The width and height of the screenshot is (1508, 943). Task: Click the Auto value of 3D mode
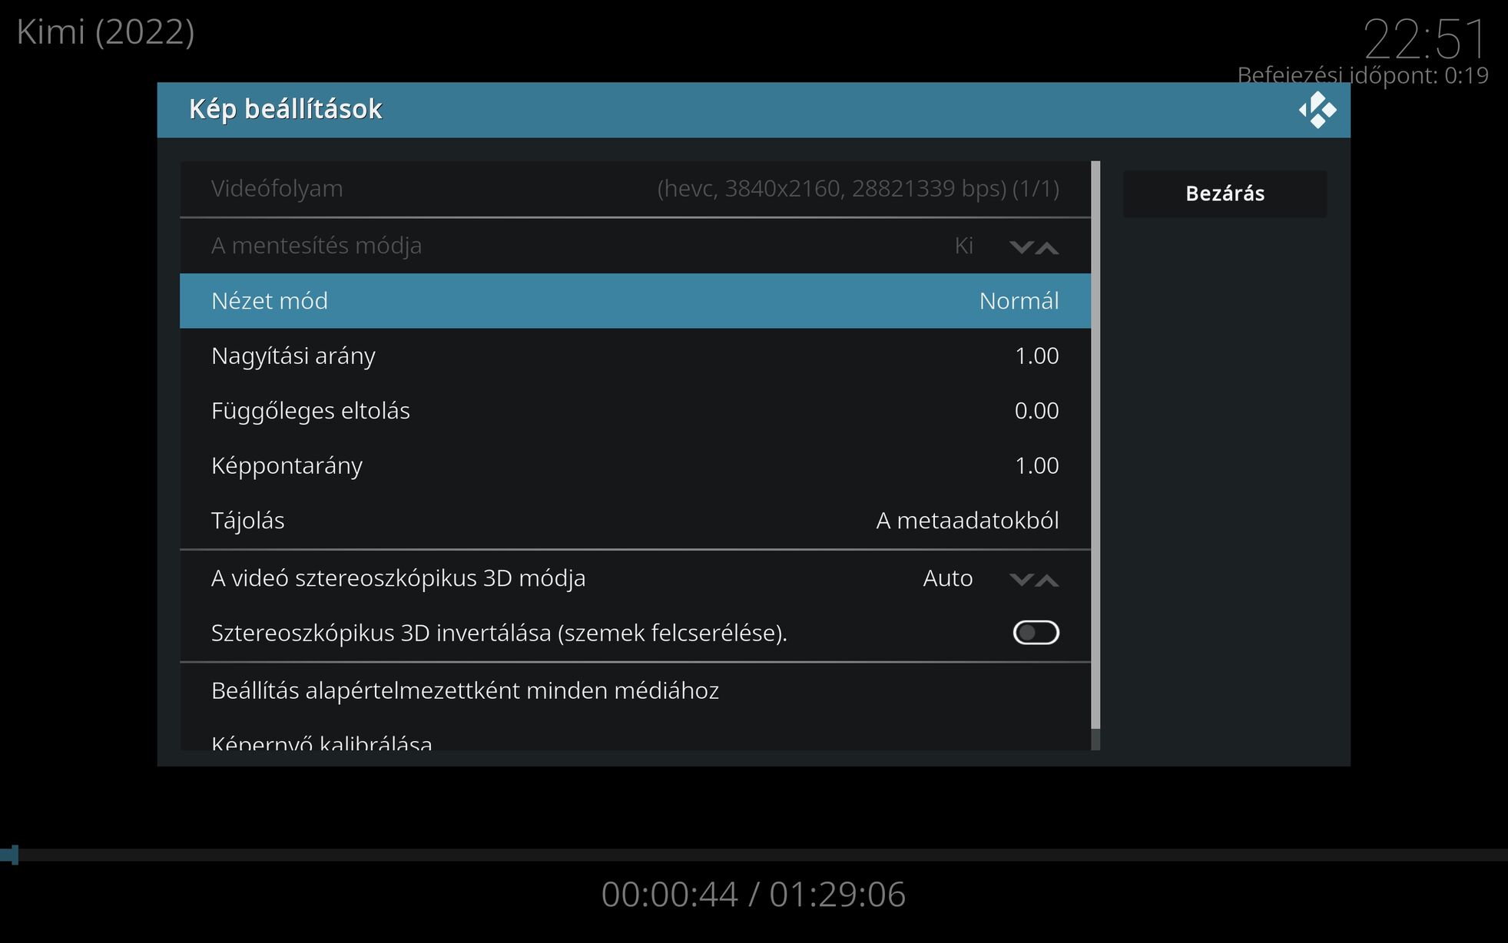[947, 578]
